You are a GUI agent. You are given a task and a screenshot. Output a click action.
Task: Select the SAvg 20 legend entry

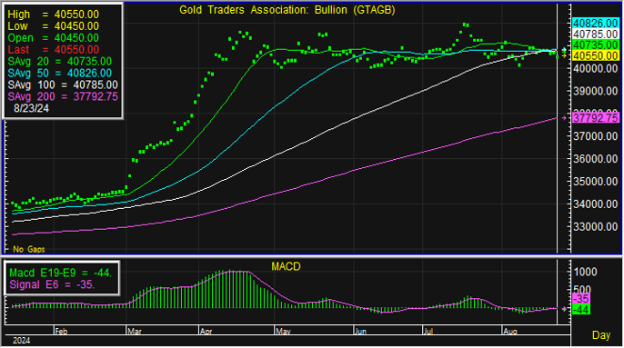pos(60,61)
